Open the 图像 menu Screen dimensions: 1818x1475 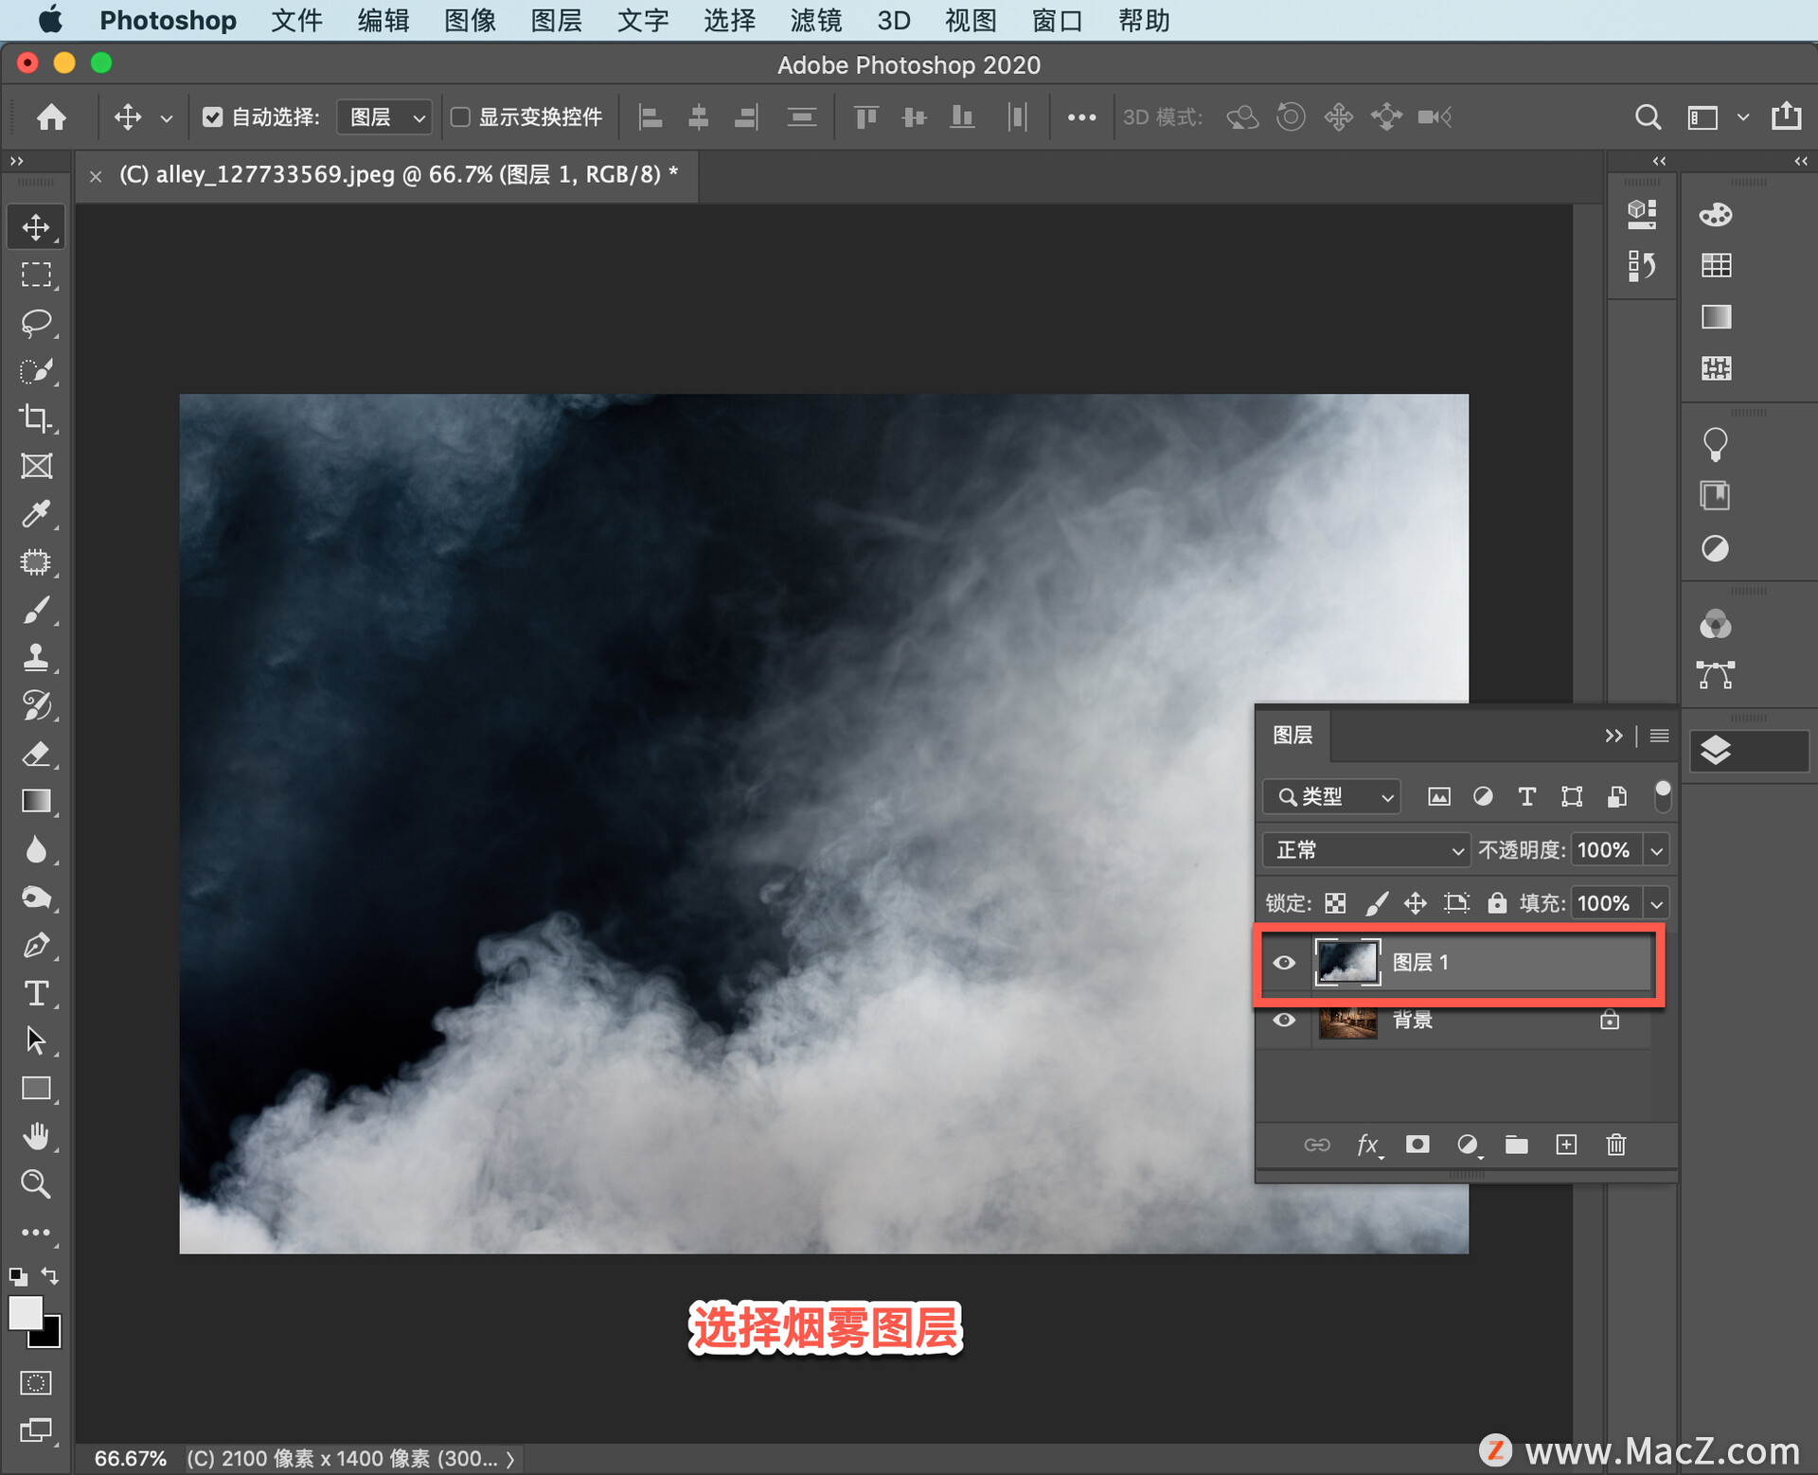(x=471, y=20)
